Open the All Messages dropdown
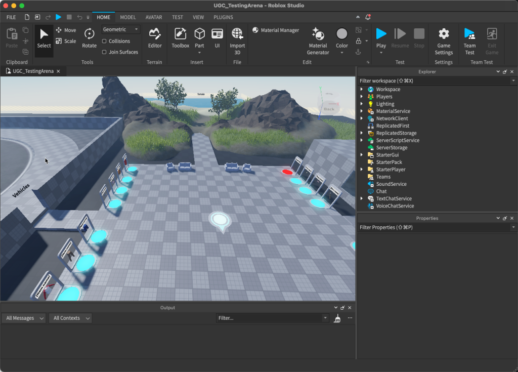The height and width of the screenshot is (372, 518). 23,318
